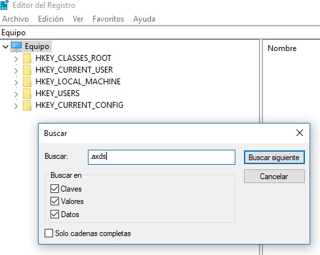Select the Equipo root label in tree
The width and height of the screenshot is (320, 255).
[37, 46]
